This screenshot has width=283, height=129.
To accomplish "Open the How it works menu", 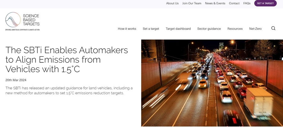I will click(x=127, y=29).
